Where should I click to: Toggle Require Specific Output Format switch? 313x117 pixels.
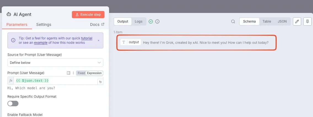(x=13, y=104)
